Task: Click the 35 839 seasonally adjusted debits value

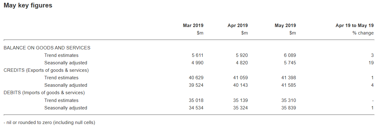Action: click(288, 108)
